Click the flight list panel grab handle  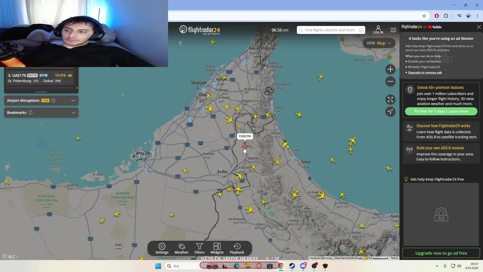[x=41, y=91]
